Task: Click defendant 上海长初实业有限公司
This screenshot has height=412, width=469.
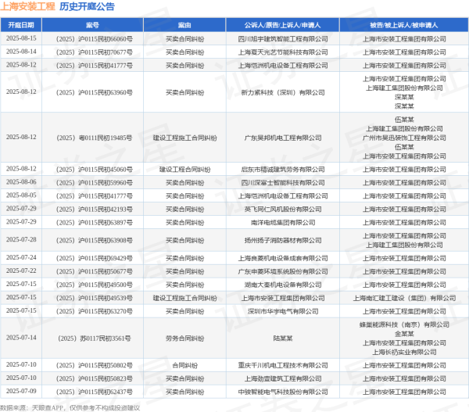Action: 404,352
